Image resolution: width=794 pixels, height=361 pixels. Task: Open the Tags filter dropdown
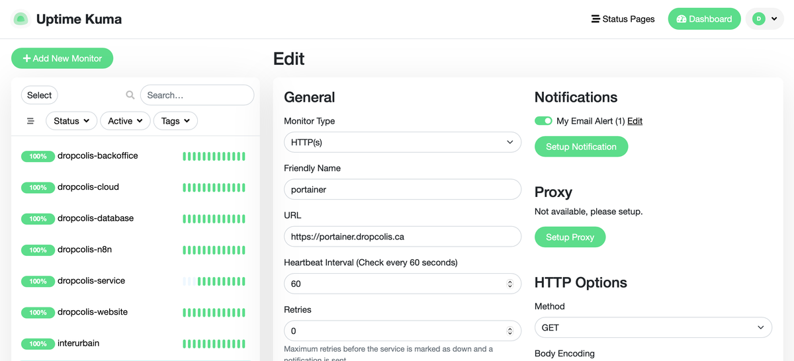pyautogui.click(x=175, y=121)
